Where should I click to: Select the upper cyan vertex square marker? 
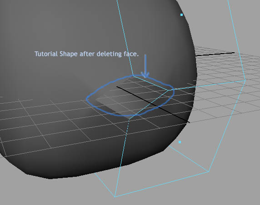pyautogui.click(x=181, y=15)
